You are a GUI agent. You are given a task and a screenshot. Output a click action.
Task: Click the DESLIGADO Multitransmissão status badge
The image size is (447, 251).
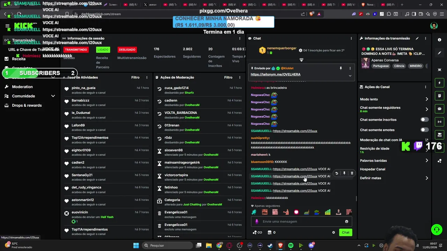(x=127, y=50)
